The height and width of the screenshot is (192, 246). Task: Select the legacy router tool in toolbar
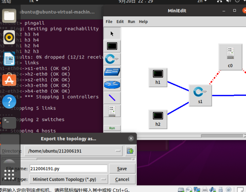(x=112, y=85)
